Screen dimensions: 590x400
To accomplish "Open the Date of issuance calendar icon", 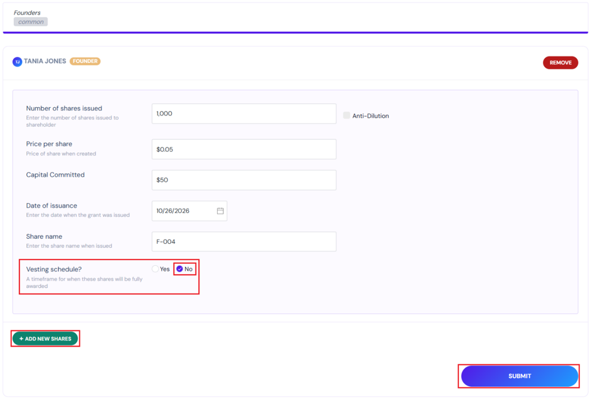I will pyautogui.click(x=220, y=211).
